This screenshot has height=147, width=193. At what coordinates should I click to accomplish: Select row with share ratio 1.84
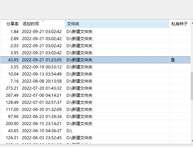click(95, 32)
